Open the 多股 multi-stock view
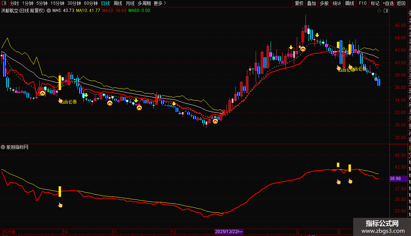This screenshot has width=411, height=236. (324, 3)
